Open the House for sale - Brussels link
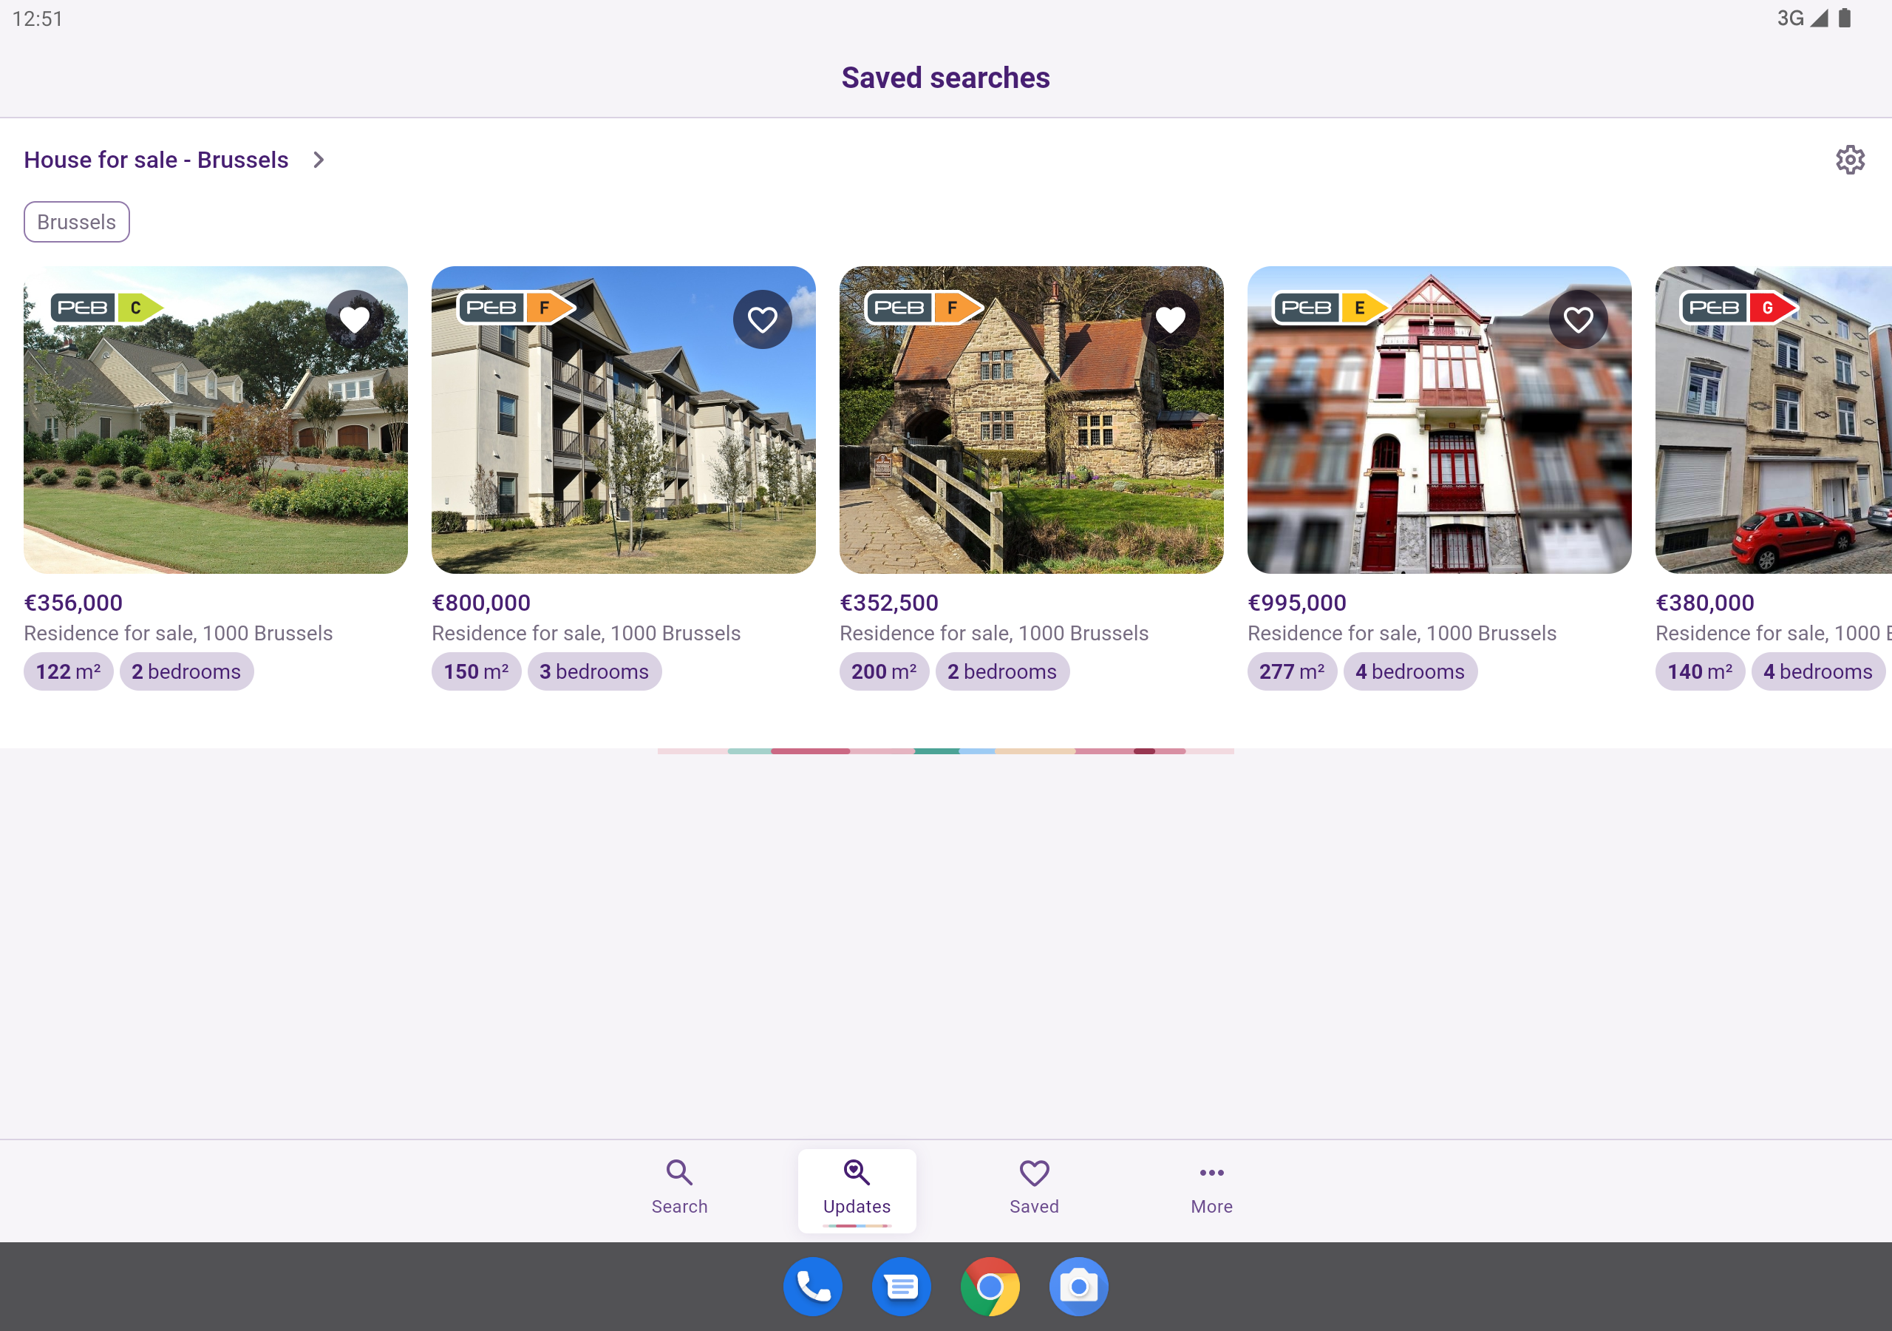 156,159
